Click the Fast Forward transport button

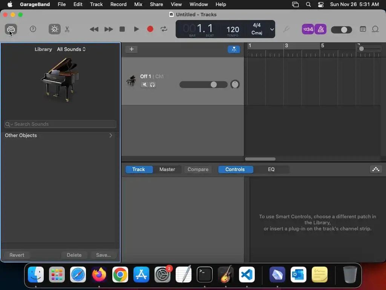tap(109, 29)
